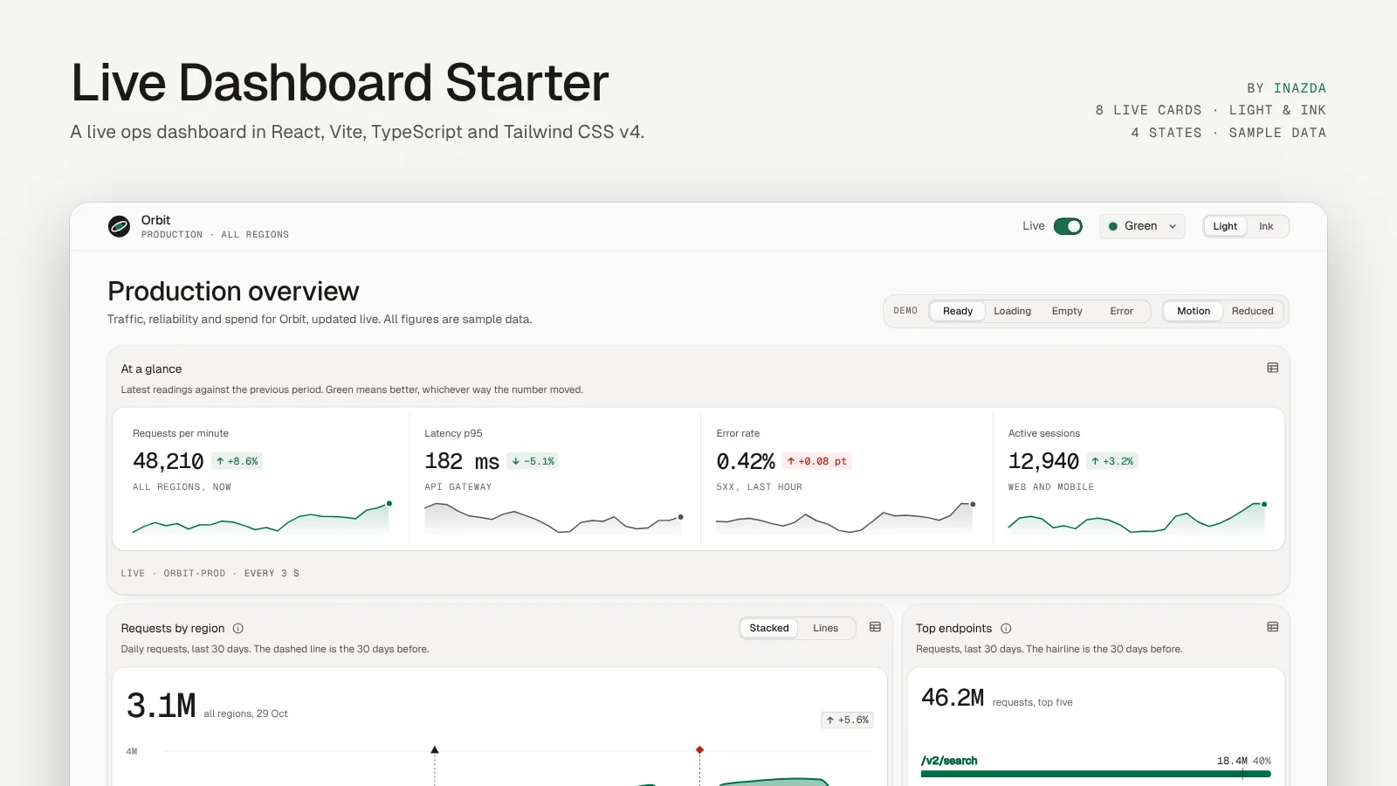This screenshot has height=786, width=1397.
Task: Click the Active sessions sparkline chart
Action: coord(1137,518)
